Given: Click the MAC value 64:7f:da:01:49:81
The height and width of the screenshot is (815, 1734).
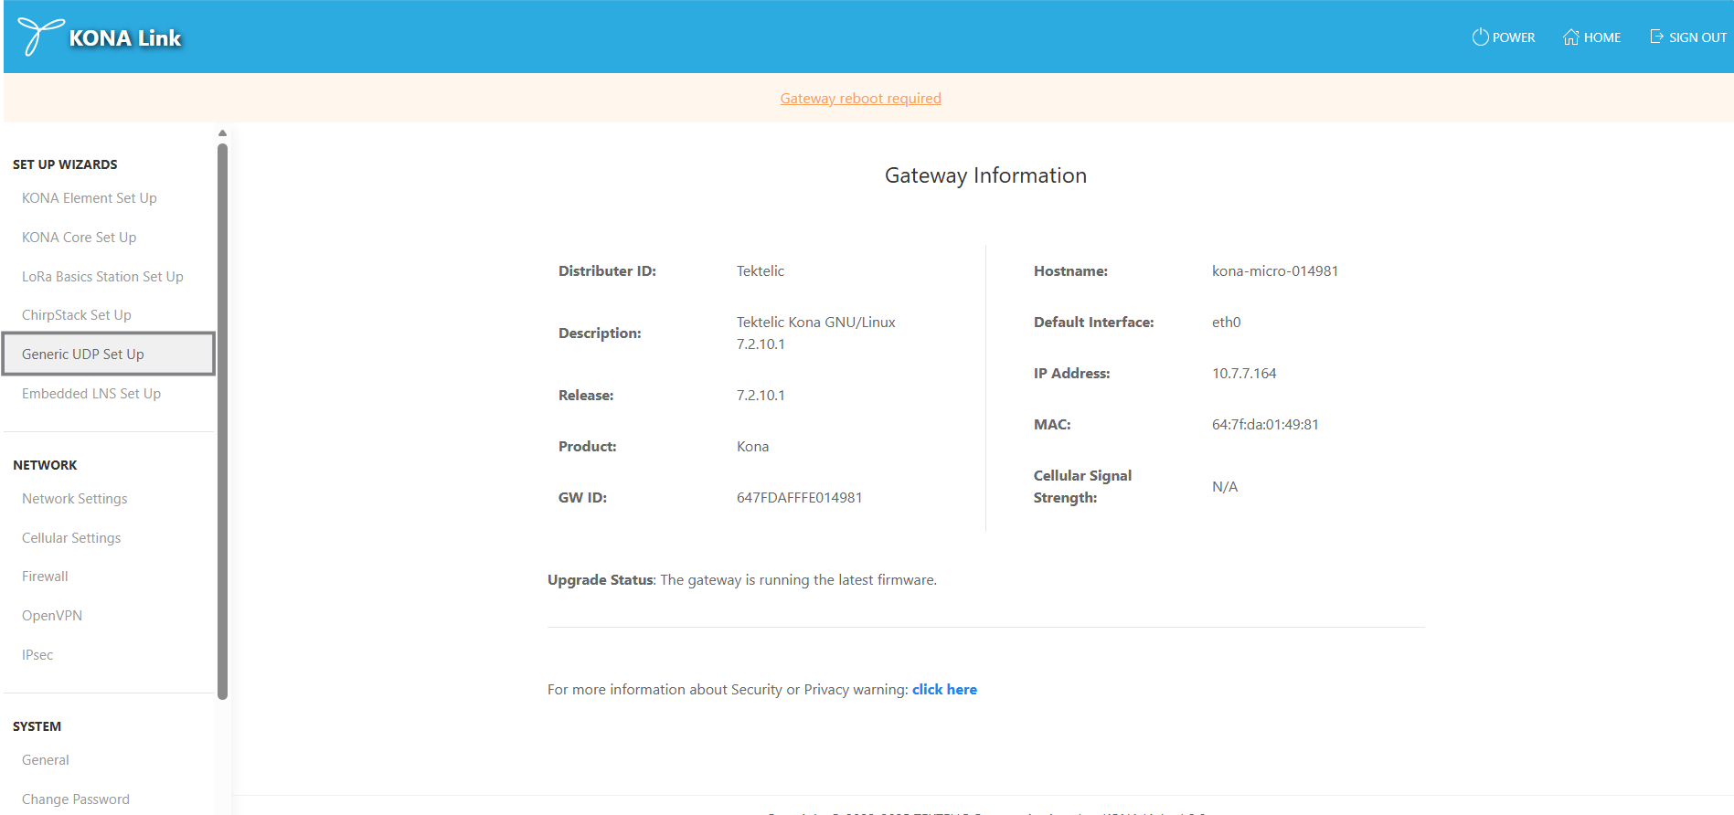Looking at the screenshot, I should [1265, 425].
